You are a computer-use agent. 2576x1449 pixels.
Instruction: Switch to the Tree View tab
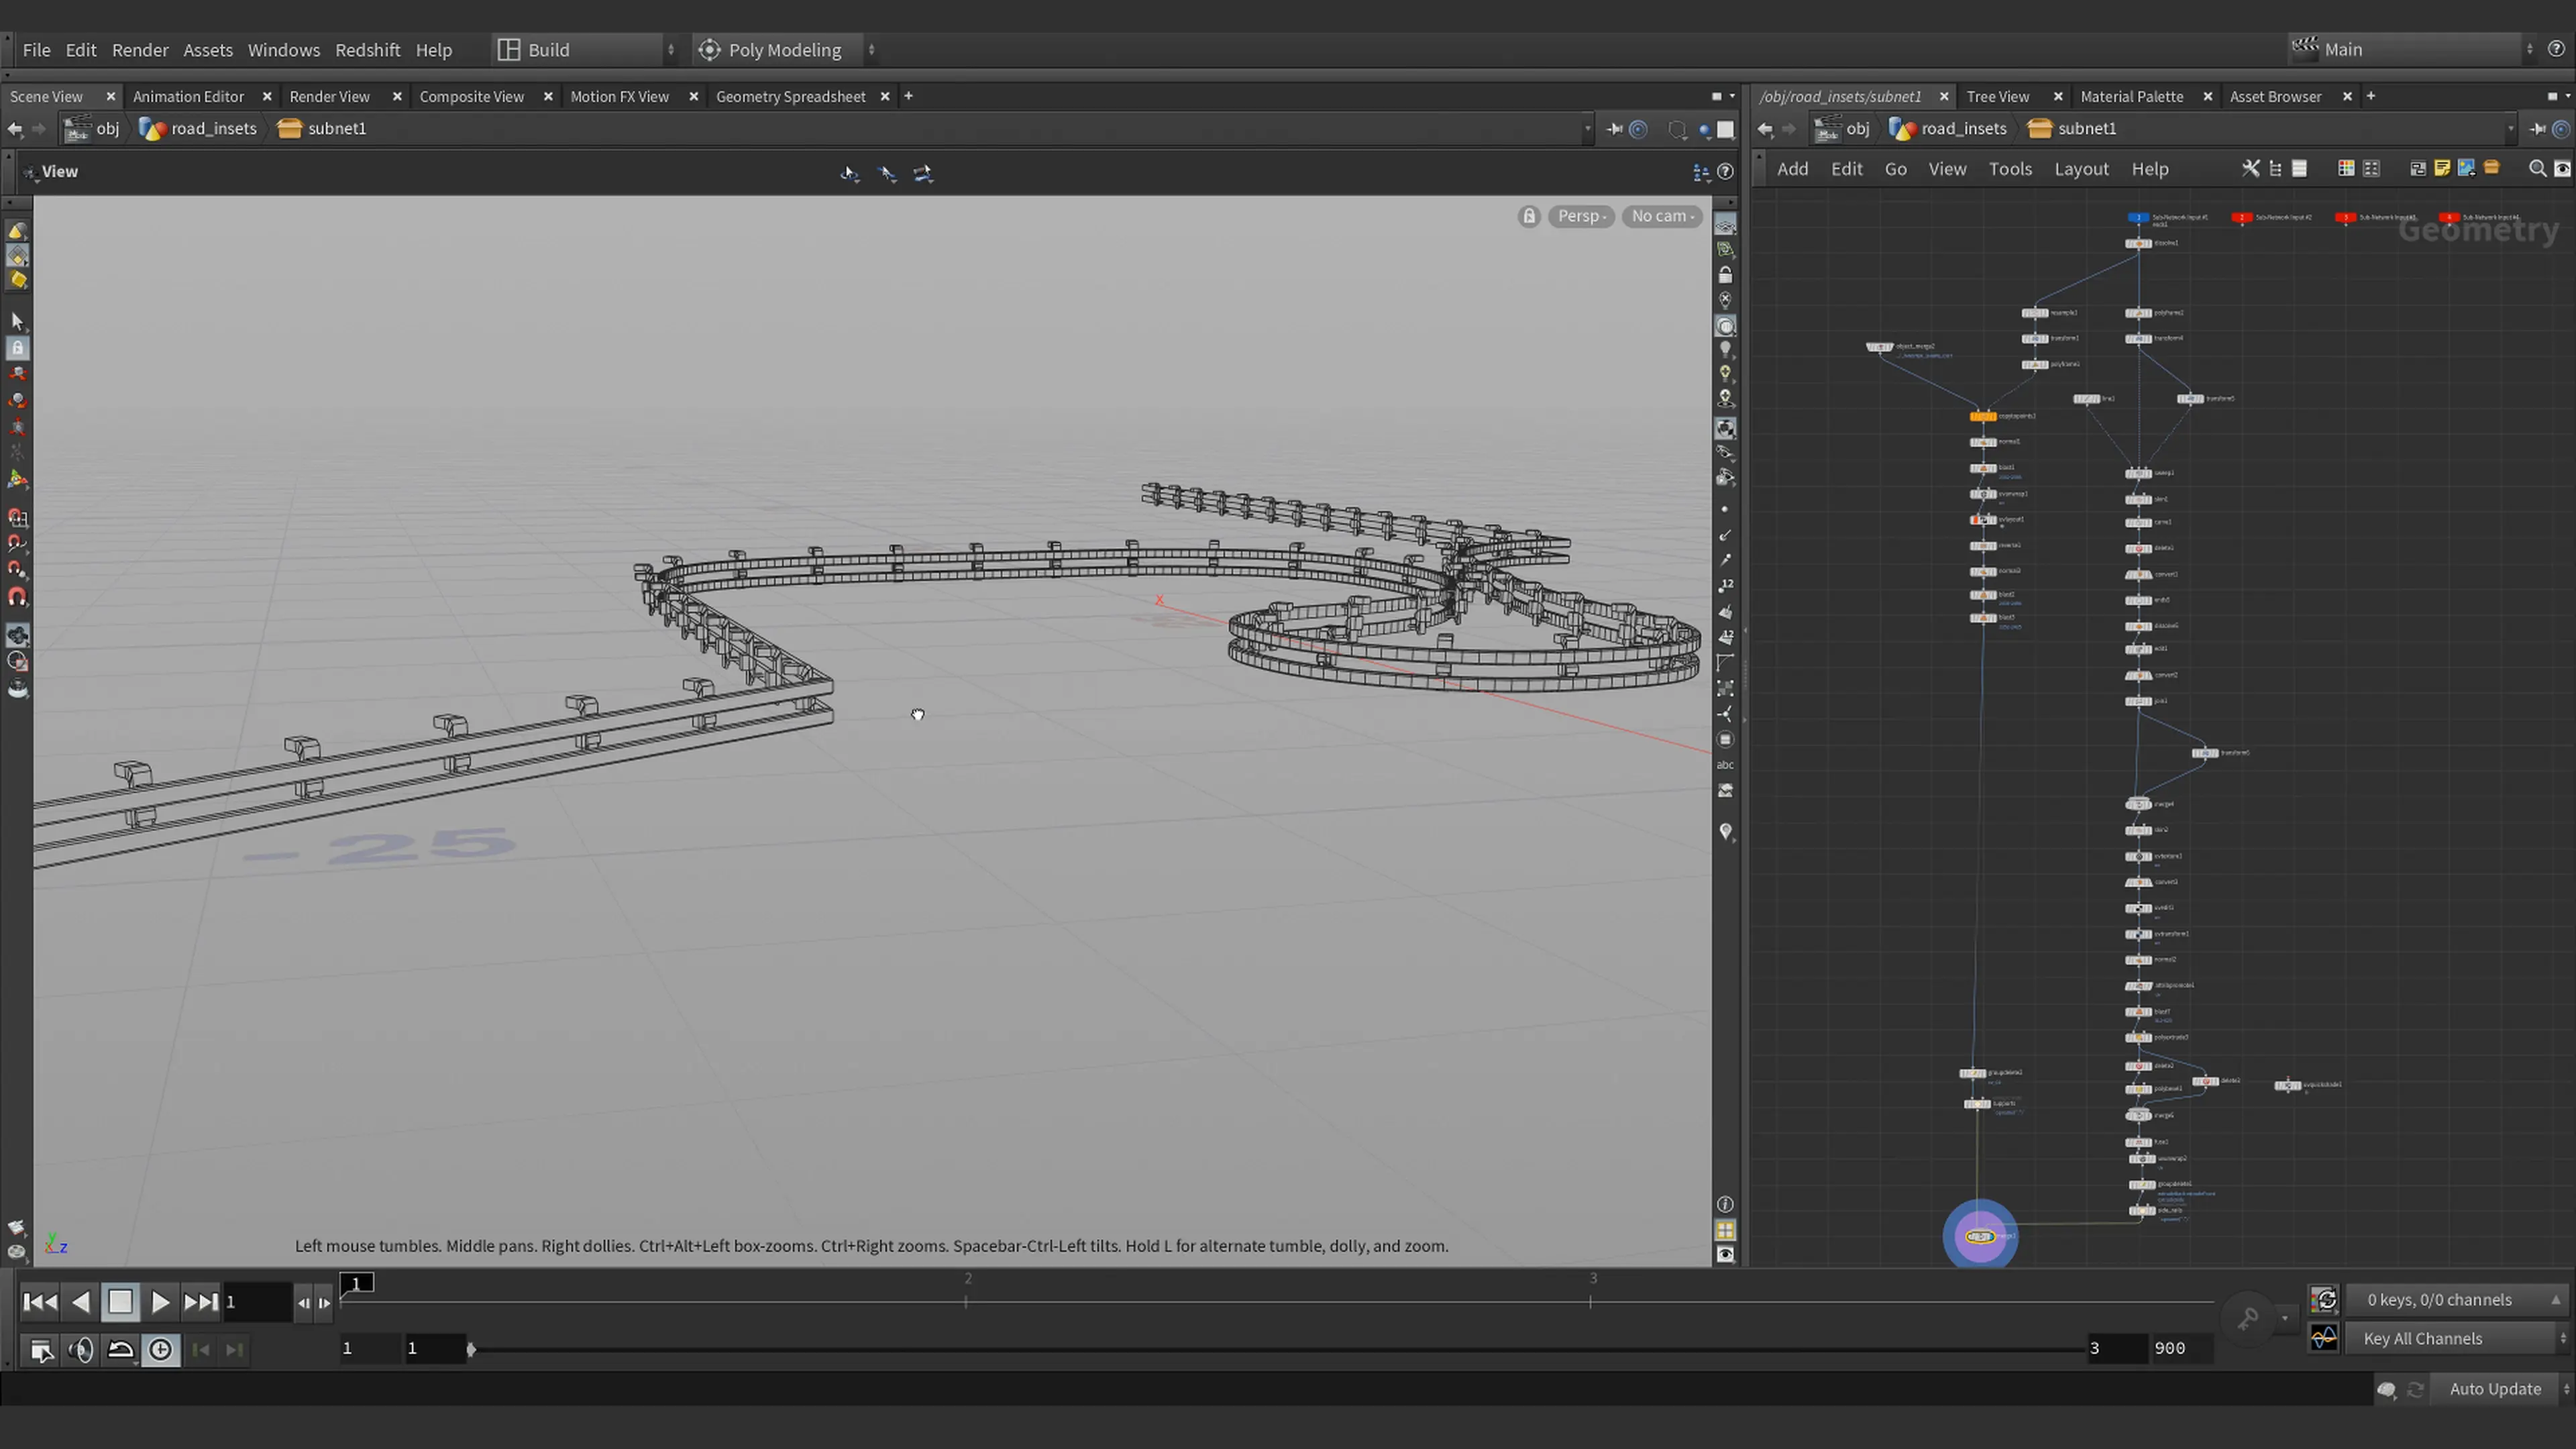pos(1997,96)
